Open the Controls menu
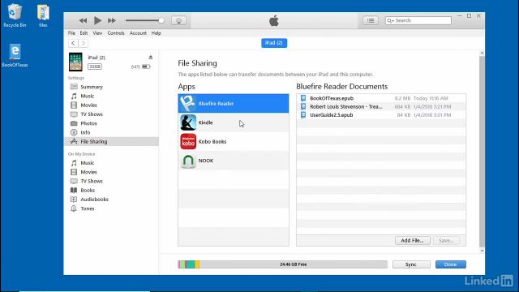Viewport: 519px width, 292px height. 116,33
